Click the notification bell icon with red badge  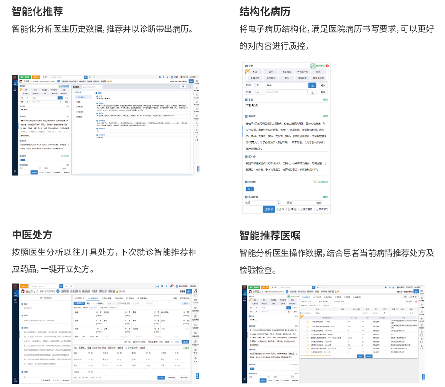click(171, 286)
